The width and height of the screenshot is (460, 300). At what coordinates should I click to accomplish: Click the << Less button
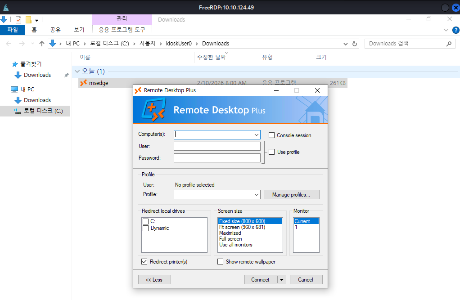pyautogui.click(x=154, y=280)
